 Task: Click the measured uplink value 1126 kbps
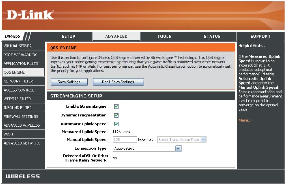point(121,132)
